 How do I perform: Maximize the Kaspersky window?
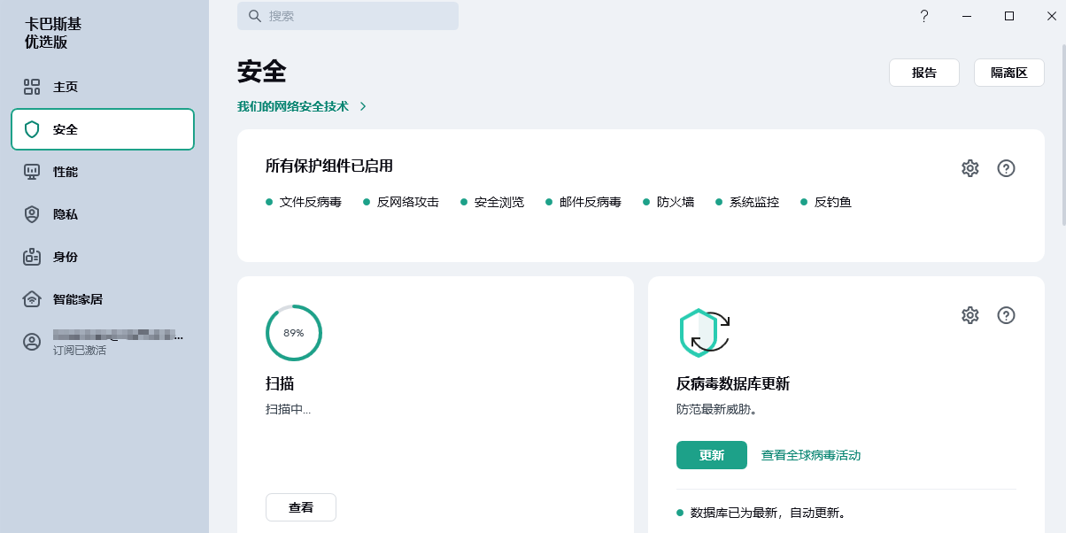[1009, 16]
